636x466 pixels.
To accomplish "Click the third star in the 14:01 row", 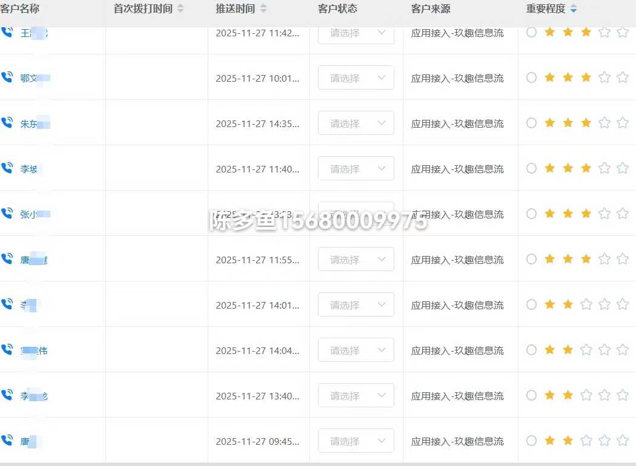I will [586, 304].
